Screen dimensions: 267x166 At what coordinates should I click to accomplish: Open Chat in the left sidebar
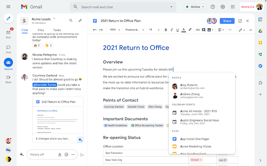pos(8,50)
